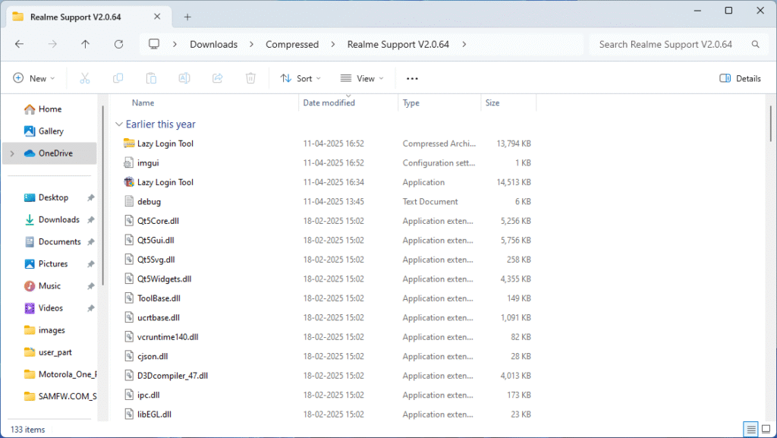Screen dimensions: 777x438
Task: Select OneDrive in navigation pane
Action: pyautogui.click(x=49, y=153)
